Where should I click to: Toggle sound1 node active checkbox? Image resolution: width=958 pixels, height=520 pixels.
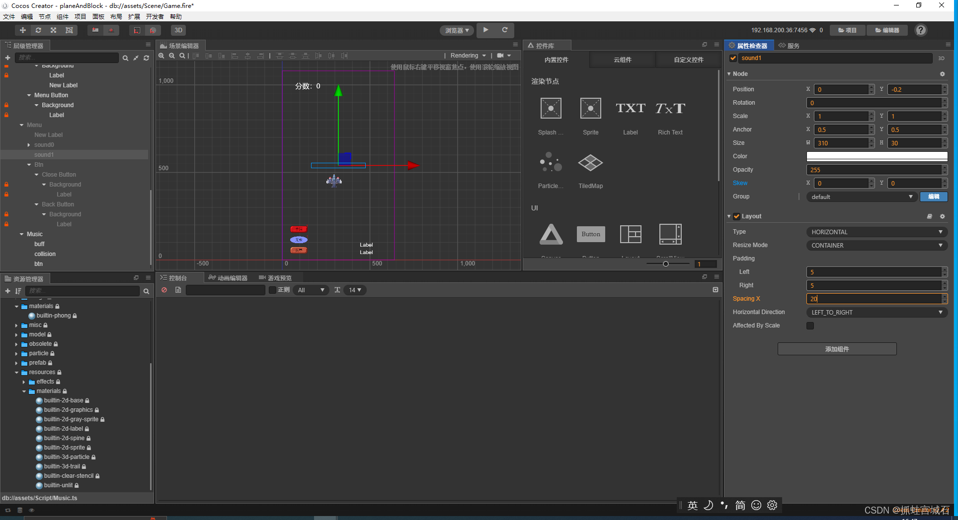tap(733, 58)
